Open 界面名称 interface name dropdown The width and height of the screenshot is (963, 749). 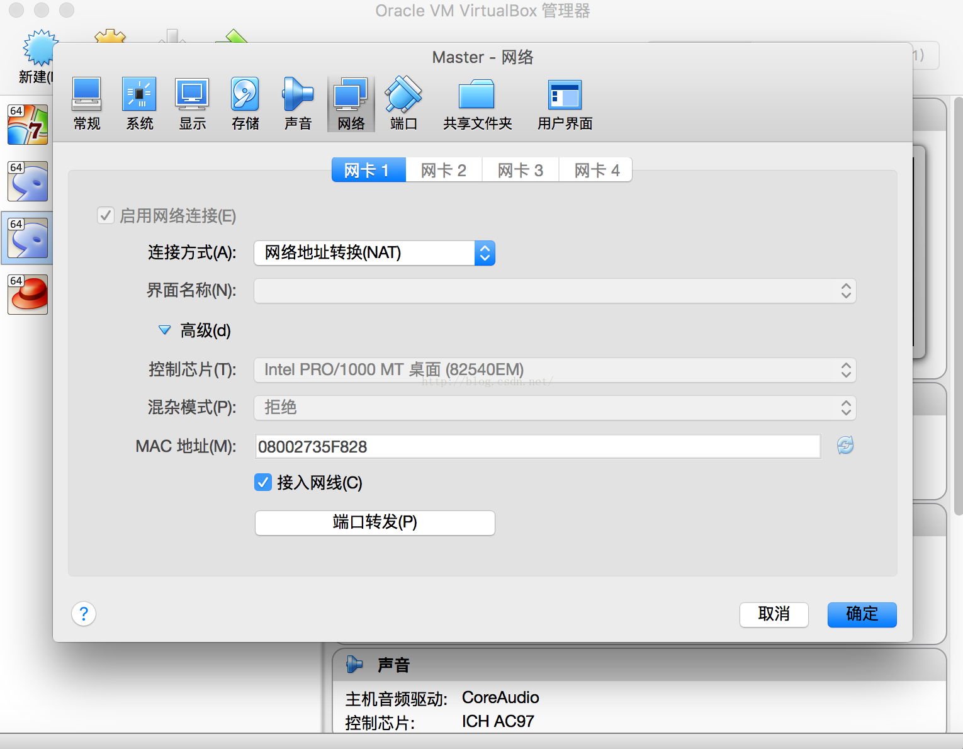tap(555, 290)
